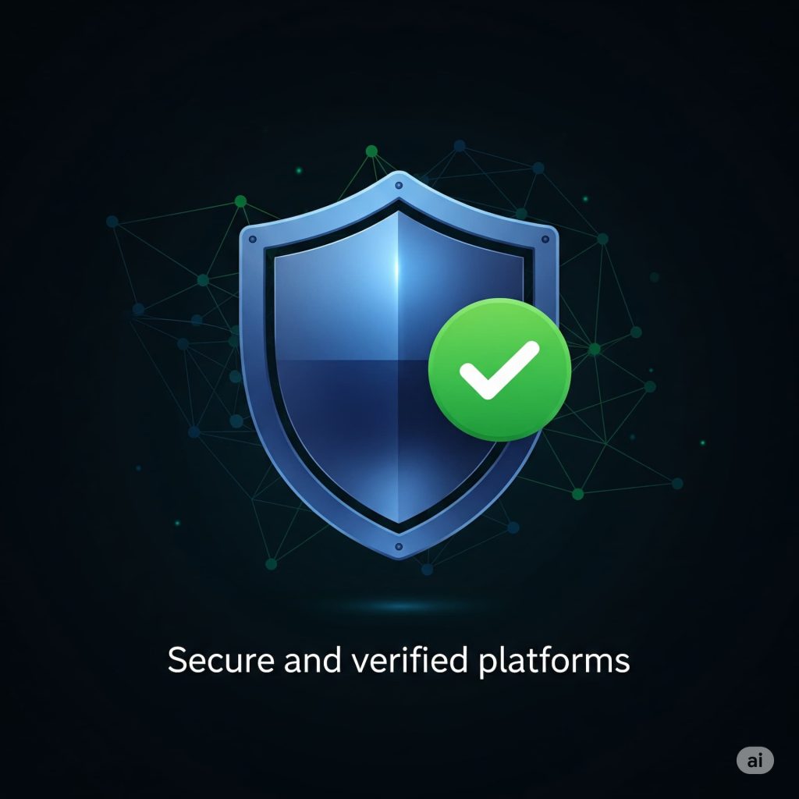This screenshot has height=799, width=799.
Task: Click the green node on the far lower-right network edge
Action: click(x=578, y=494)
